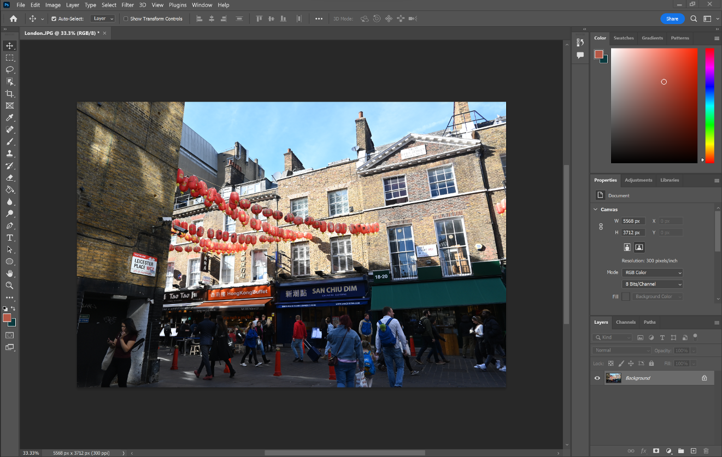The height and width of the screenshot is (457, 722).
Task: Select the Move tool
Action: pyautogui.click(x=10, y=45)
